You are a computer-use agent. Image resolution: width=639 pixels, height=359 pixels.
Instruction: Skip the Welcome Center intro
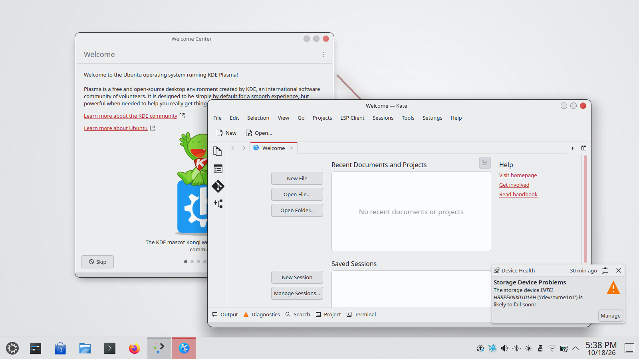(97, 262)
